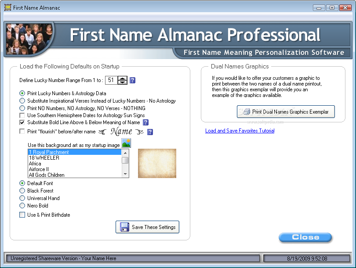
Task: Click the background list scroll up arrow
Action: (125, 153)
